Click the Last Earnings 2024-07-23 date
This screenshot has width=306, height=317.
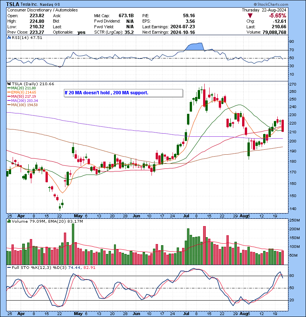[183, 27]
